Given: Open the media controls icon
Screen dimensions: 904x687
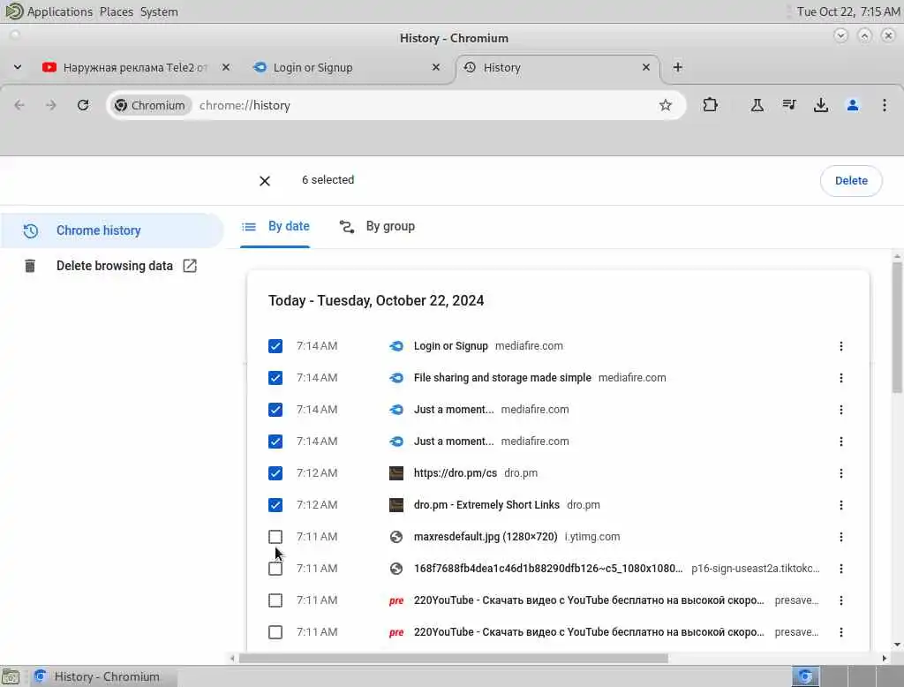Looking at the screenshot, I should (x=789, y=105).
